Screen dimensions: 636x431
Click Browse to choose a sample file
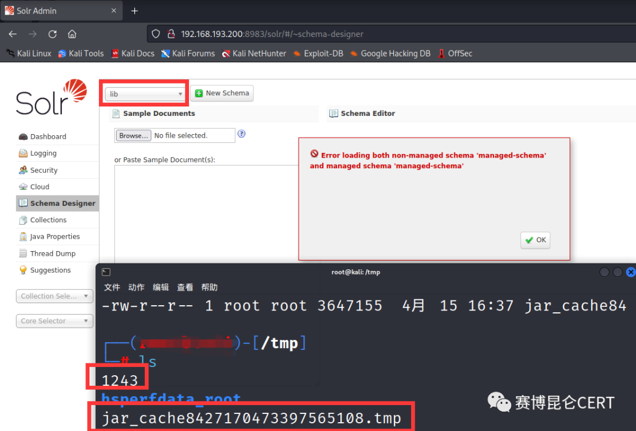(134, 135)
